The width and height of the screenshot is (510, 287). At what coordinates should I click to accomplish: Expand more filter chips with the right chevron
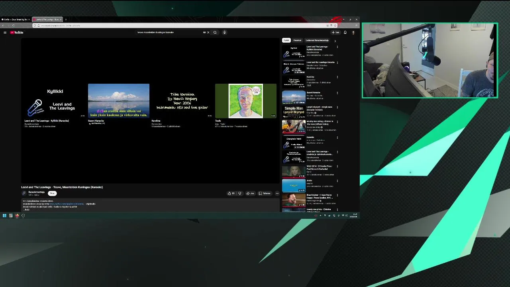click(335, 41)
